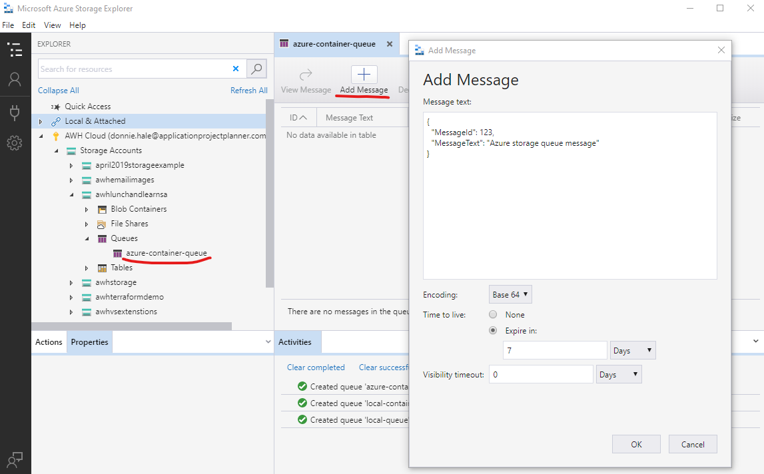Click the awhvsextenstions storage account icon
The image size is (764, 474).
(x=86, y=312)
